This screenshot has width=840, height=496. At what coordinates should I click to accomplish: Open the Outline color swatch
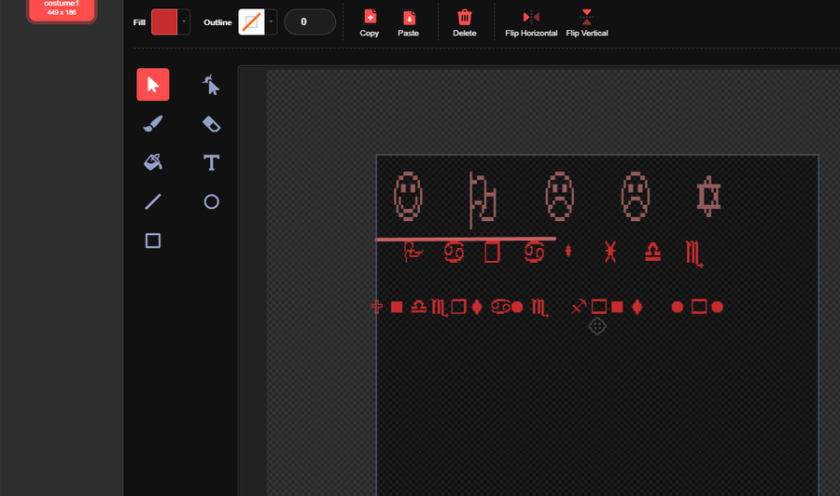pyautogui.click(x=251, y=22)
